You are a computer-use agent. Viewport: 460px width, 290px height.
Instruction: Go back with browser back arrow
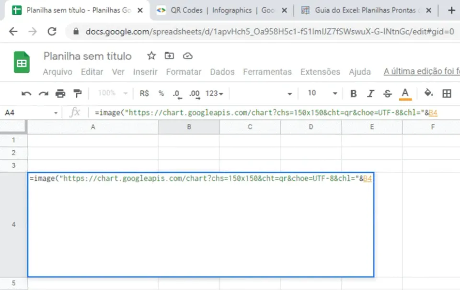[x=13, y=31]
